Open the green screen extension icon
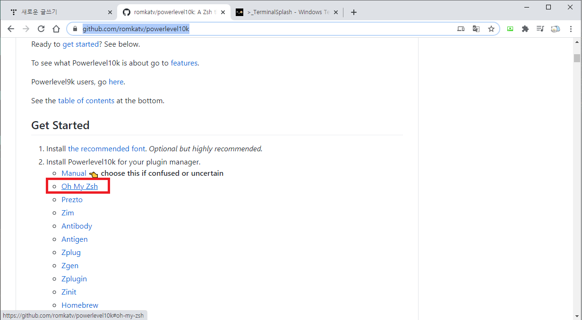Image resolution: width=582 pixels, height=320 pixels. (510, 29)
